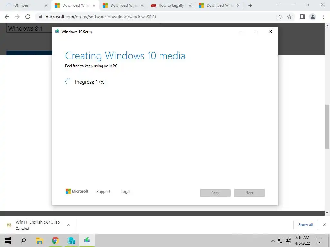Select the Windows Setup taskbar icon
This screenshot has height=247, width=330.
point(87,241)
